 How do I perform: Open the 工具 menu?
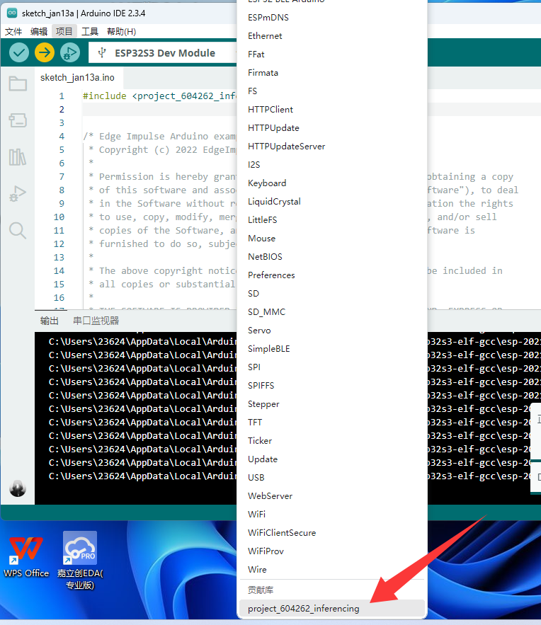pyautogui.click(x=90, y=31)
